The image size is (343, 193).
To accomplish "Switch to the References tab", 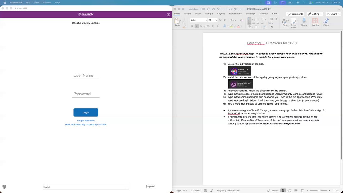I will pos(235,14).
